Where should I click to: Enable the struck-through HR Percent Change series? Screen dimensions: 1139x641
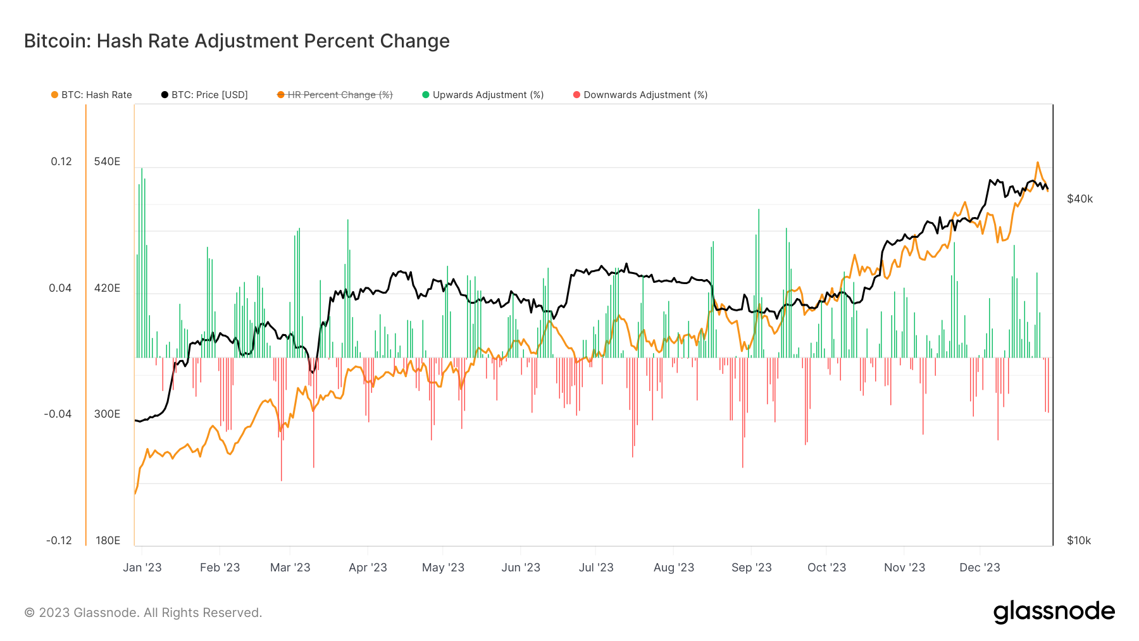point(340,95)
